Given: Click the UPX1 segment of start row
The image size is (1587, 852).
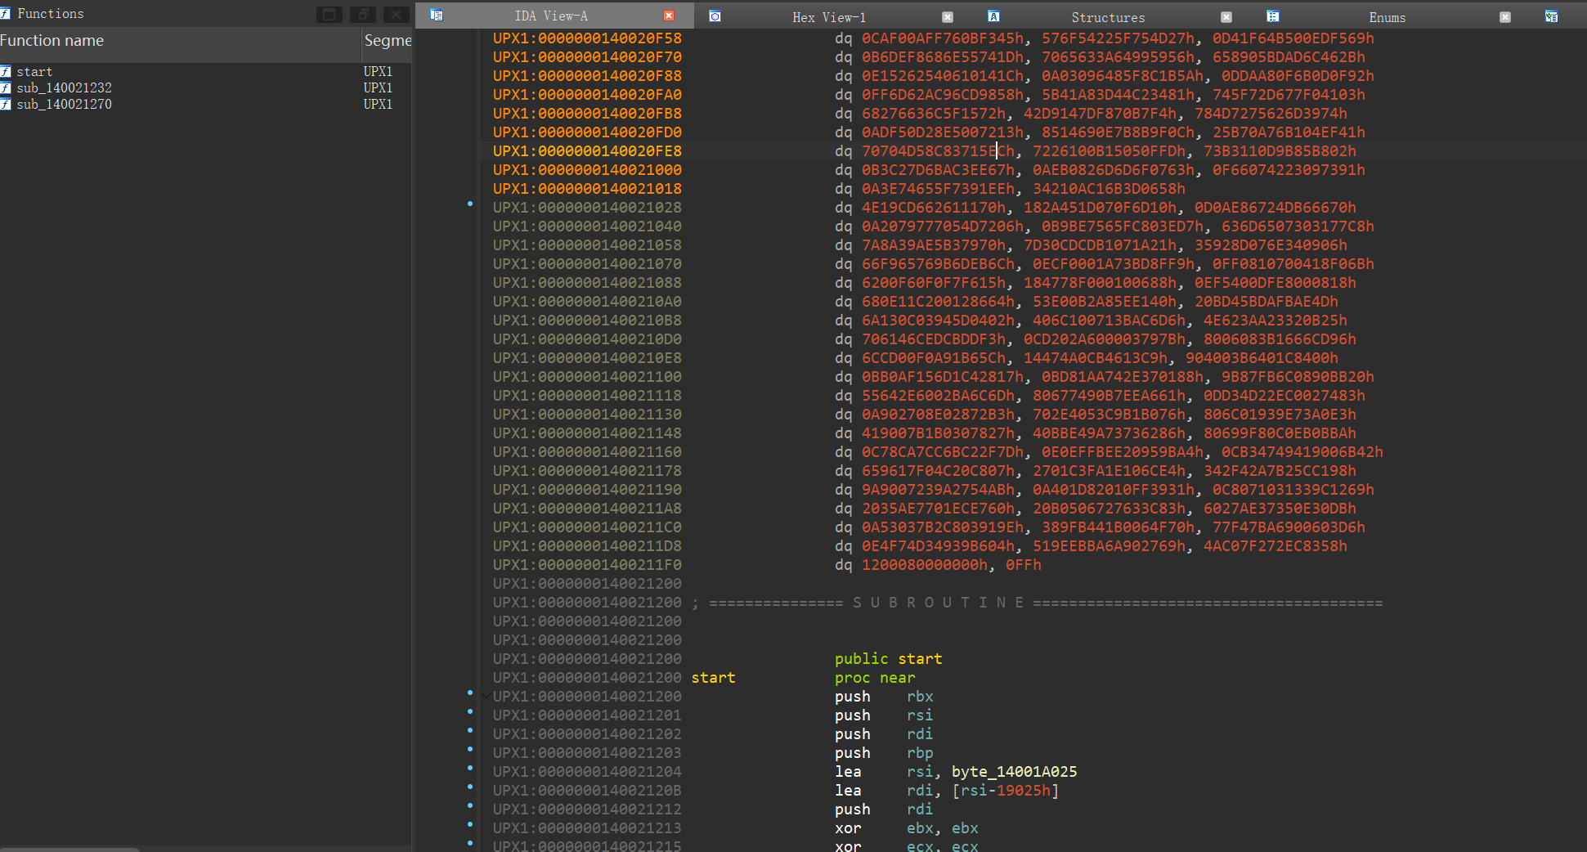Looking at the screenshot, I should click(378, 72).
